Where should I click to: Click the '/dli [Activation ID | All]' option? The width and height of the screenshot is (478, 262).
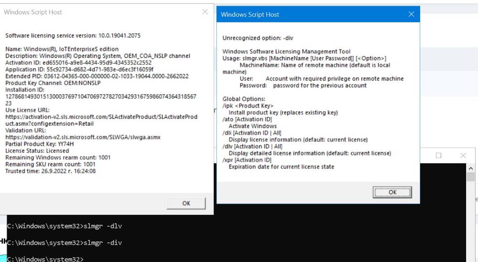point(252,133)
